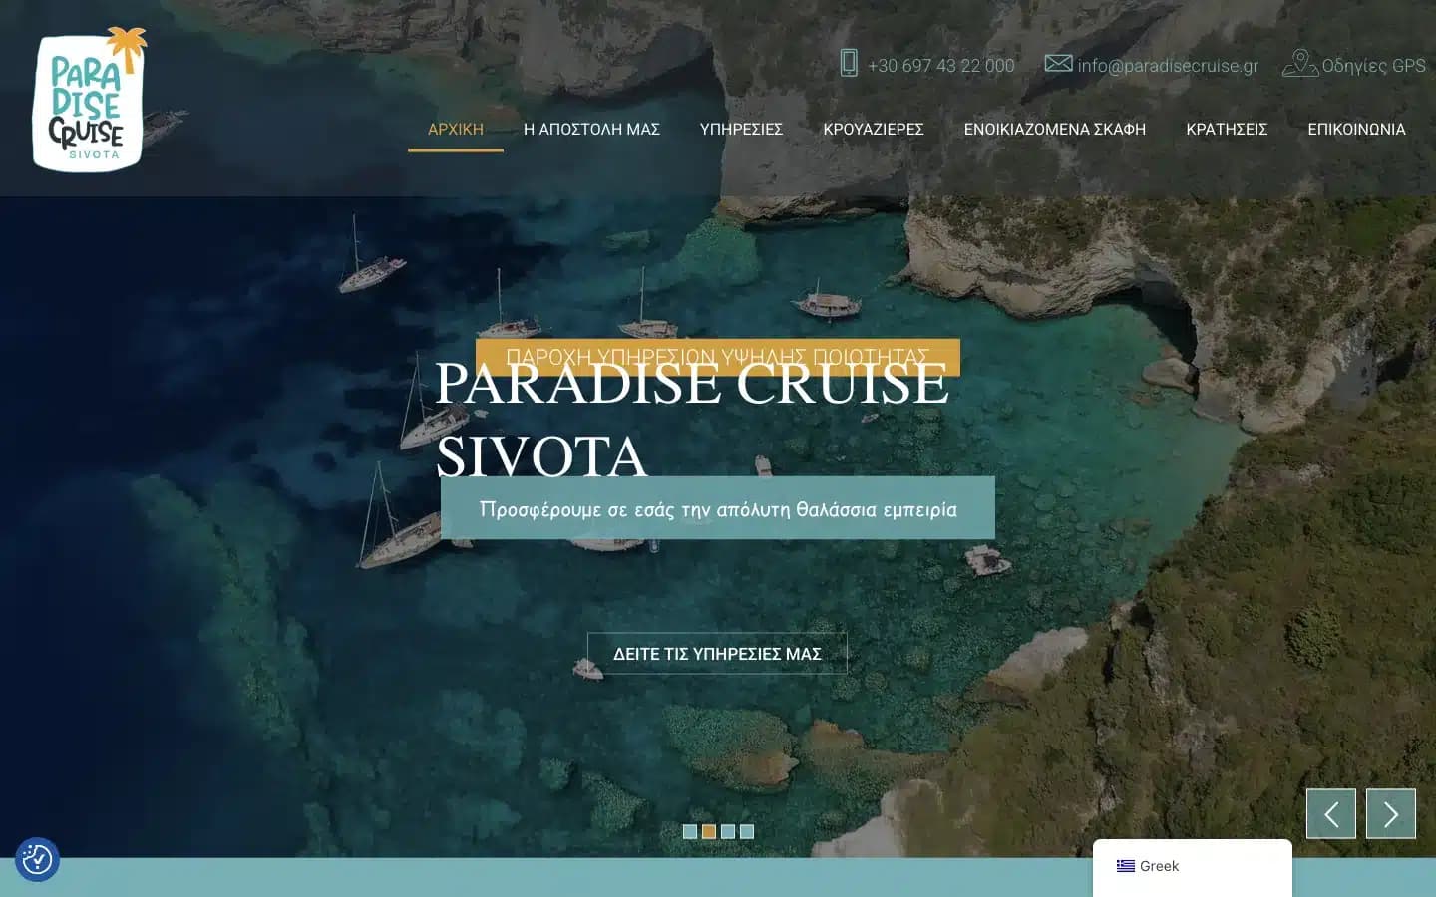Click the Προσφέρουμε σε εσάς tagline banner

pos(718,508)
